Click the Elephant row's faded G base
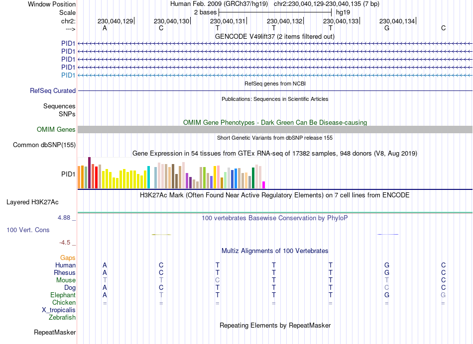 [443, 295]
